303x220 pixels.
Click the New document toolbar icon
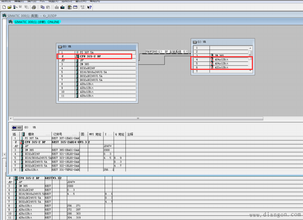pyautogui.click(x=4, y=7)
